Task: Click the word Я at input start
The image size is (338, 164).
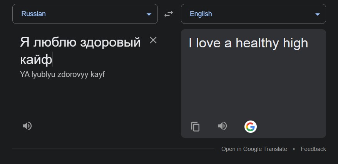Action: [25, 42]
